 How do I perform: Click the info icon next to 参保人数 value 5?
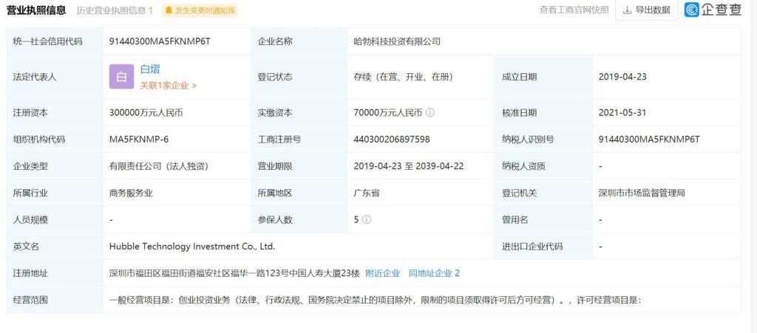tap(367, 220)
